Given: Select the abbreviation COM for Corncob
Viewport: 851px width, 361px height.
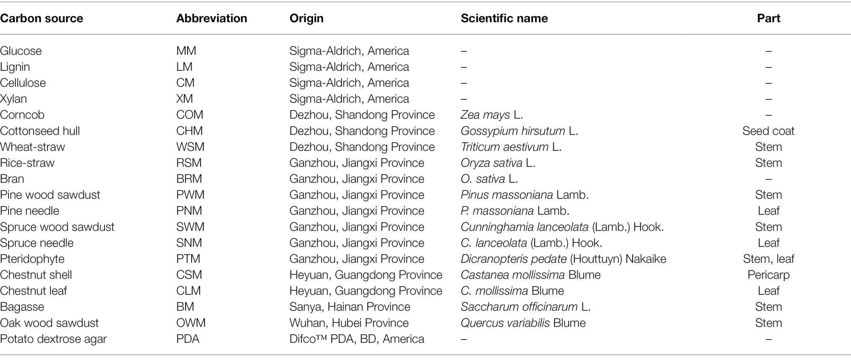Looking at the screenshot, I should [190, 115].
